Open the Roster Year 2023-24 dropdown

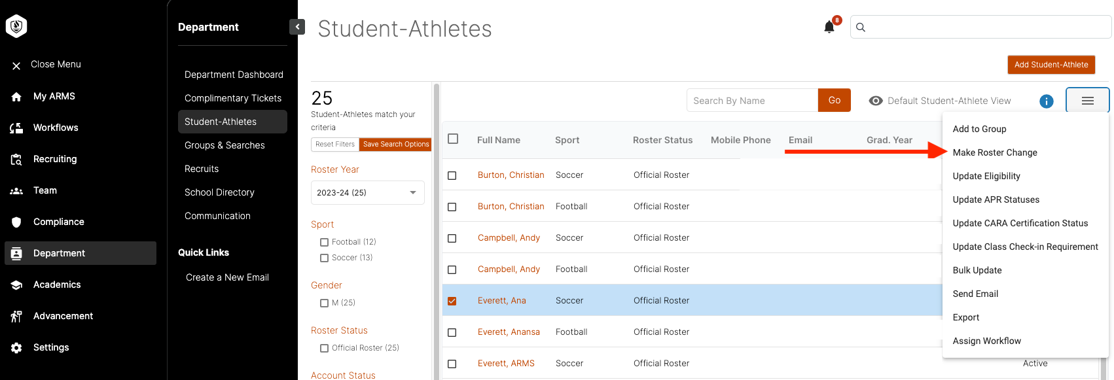[x=368, y=192]
